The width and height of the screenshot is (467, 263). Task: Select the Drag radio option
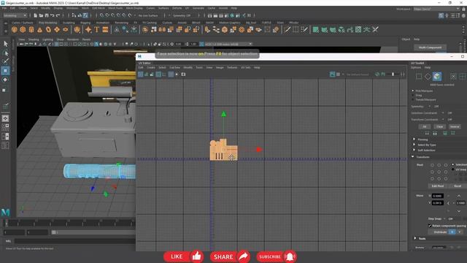tap(413, 95)
